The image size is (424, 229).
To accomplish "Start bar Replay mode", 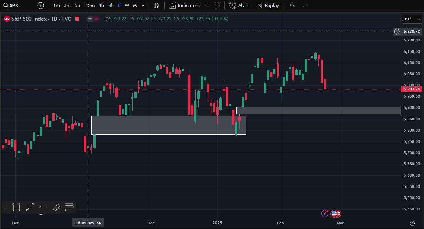I will [x=268, y=6].
